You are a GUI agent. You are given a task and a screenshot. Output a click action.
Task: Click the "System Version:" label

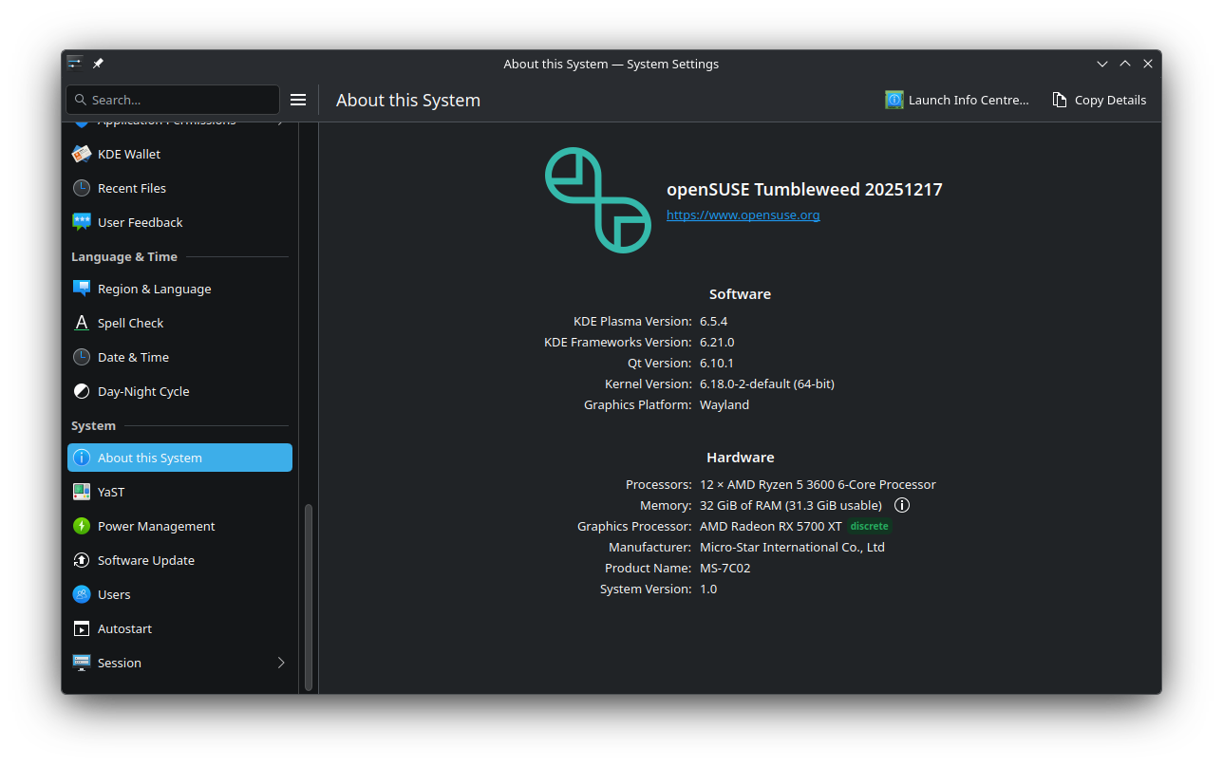coord(646,589)
